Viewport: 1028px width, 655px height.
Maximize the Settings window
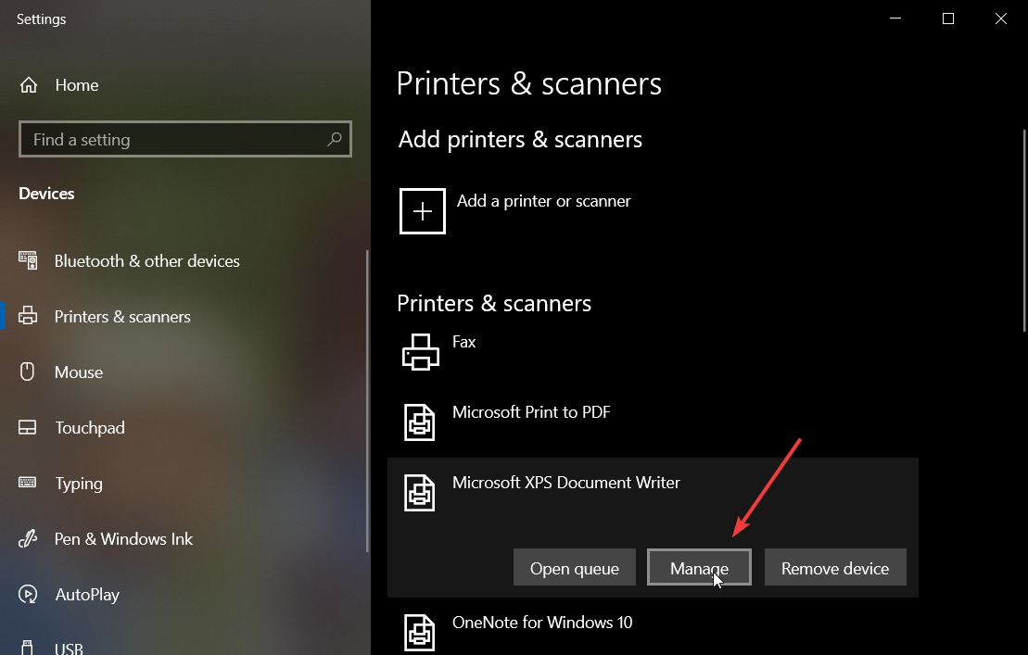(x=948, y=19)
